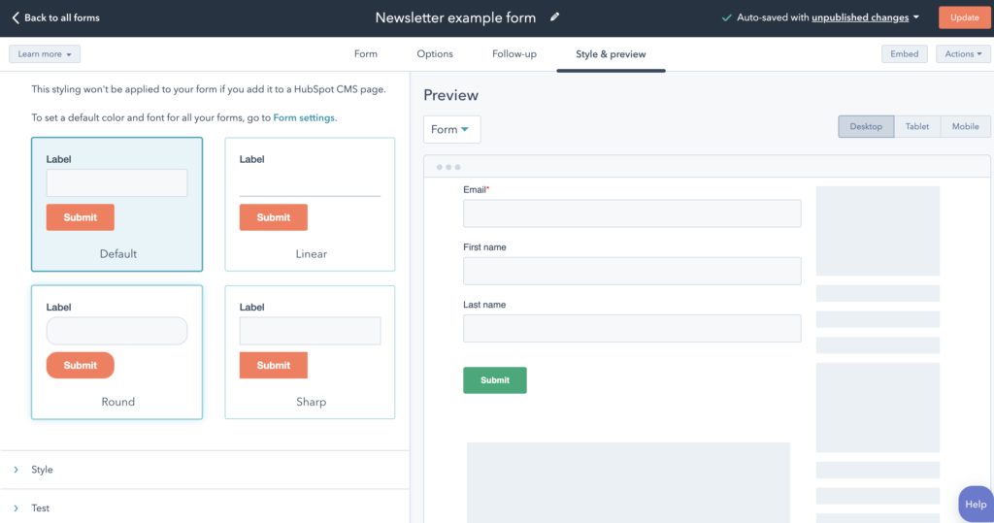
Task: Open the Learn more dropdown
Action: tap(45, 54)
